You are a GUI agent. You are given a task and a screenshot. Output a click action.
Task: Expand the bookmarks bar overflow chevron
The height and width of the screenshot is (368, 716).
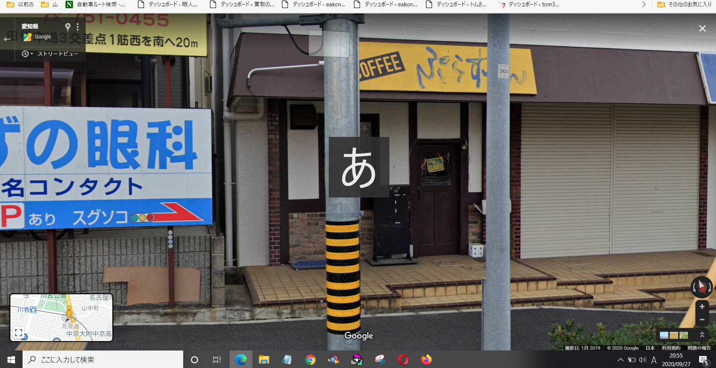pyautogui.click(x=643, y=4)
